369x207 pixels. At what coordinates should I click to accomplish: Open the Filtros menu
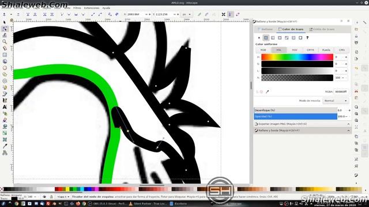pyautogui.click(x=77, y=8)
